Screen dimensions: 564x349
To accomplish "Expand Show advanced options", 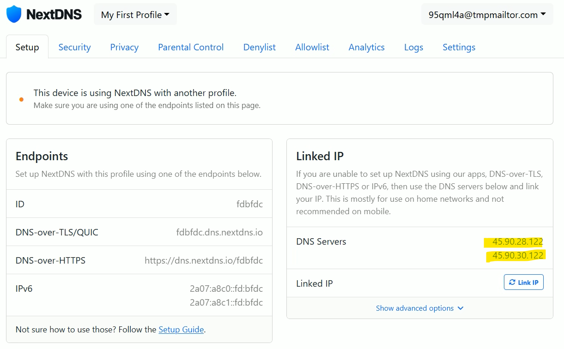I will point(419,308).
